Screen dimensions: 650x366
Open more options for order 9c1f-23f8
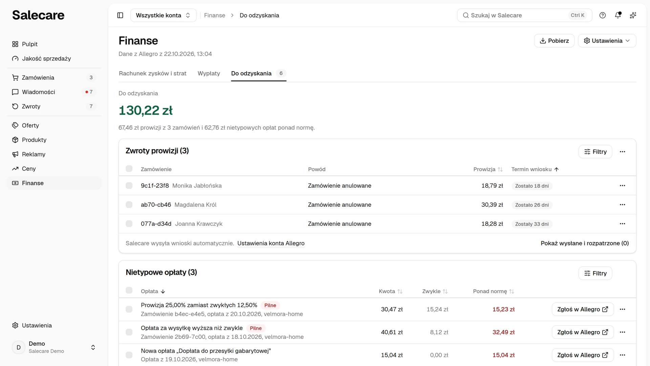pos(622,186)
